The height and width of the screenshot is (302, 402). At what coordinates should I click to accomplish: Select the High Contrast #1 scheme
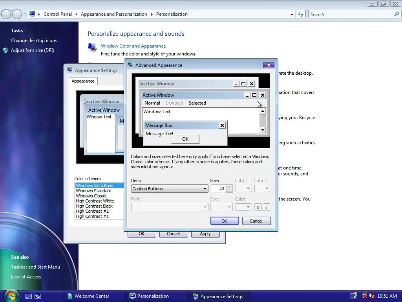(99, 217)
